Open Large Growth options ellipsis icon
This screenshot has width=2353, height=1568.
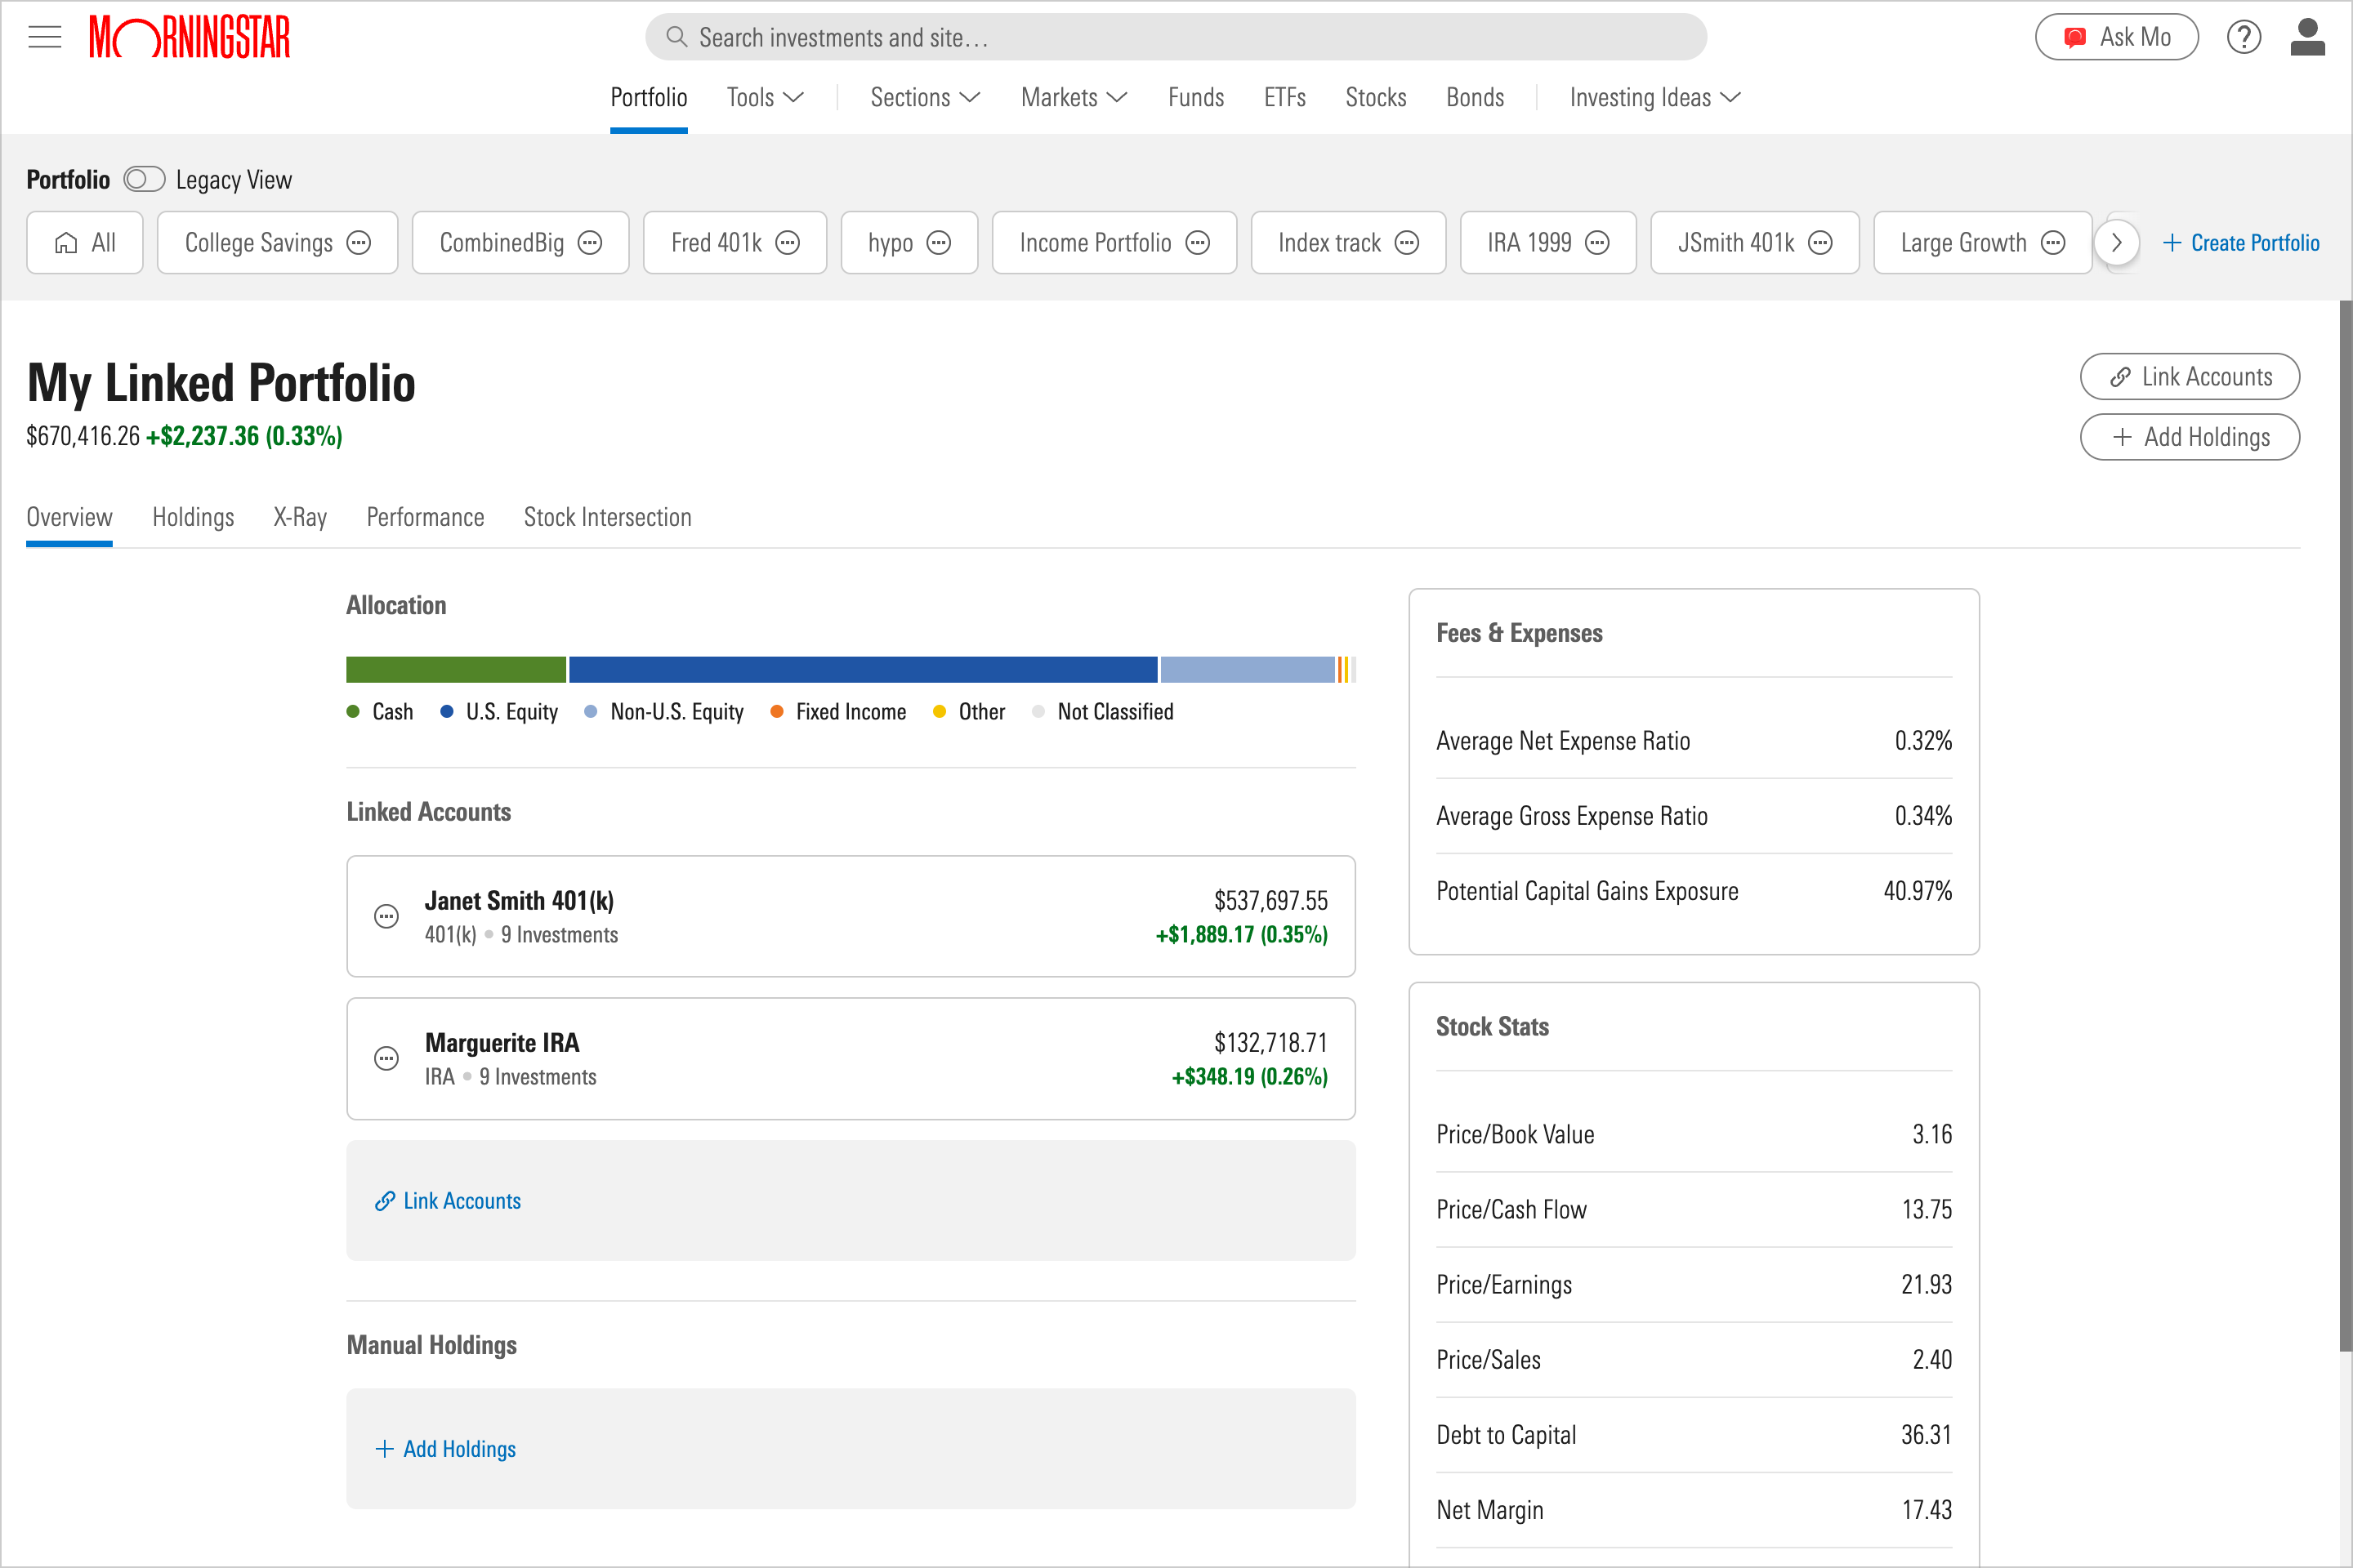(x=2053, y=243)
